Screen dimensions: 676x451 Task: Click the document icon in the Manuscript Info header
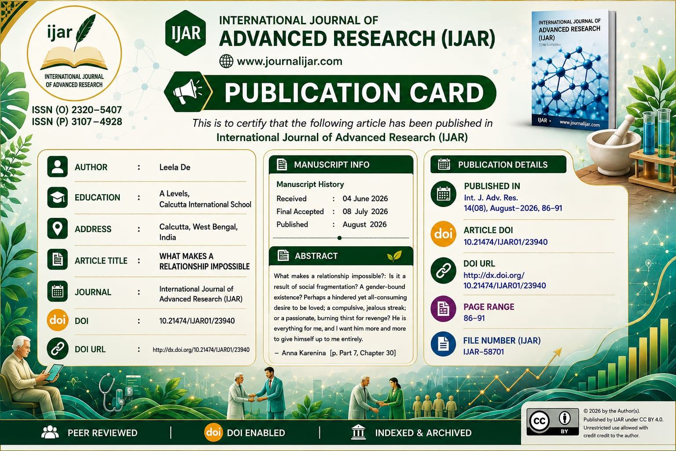282,164
